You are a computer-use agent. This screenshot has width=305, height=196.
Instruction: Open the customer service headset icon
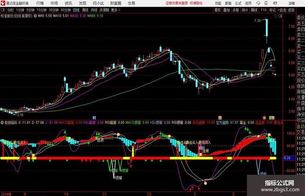pos(258,3)
